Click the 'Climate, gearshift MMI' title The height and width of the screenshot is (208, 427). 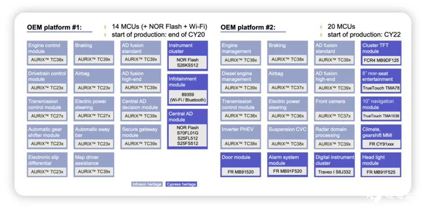[x=377, y=132]
